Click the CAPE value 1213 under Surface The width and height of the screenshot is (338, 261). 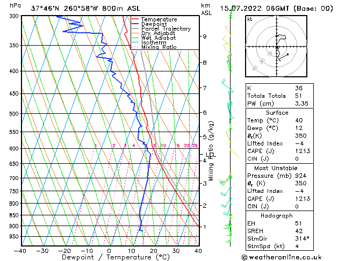[303, 151]
